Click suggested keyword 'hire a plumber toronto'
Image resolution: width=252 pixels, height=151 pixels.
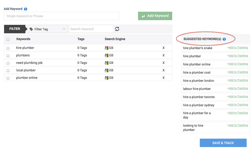[x=199, y=97]
